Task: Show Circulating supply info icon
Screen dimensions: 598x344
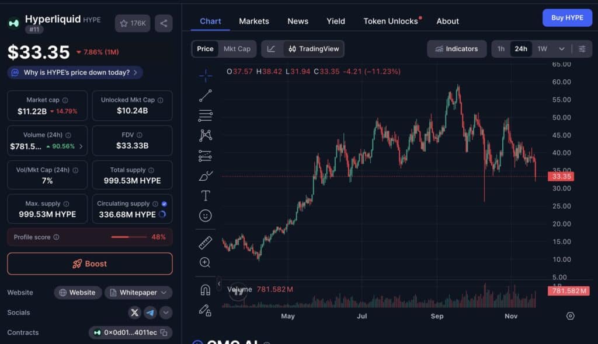Action: [x=155, y=204]
